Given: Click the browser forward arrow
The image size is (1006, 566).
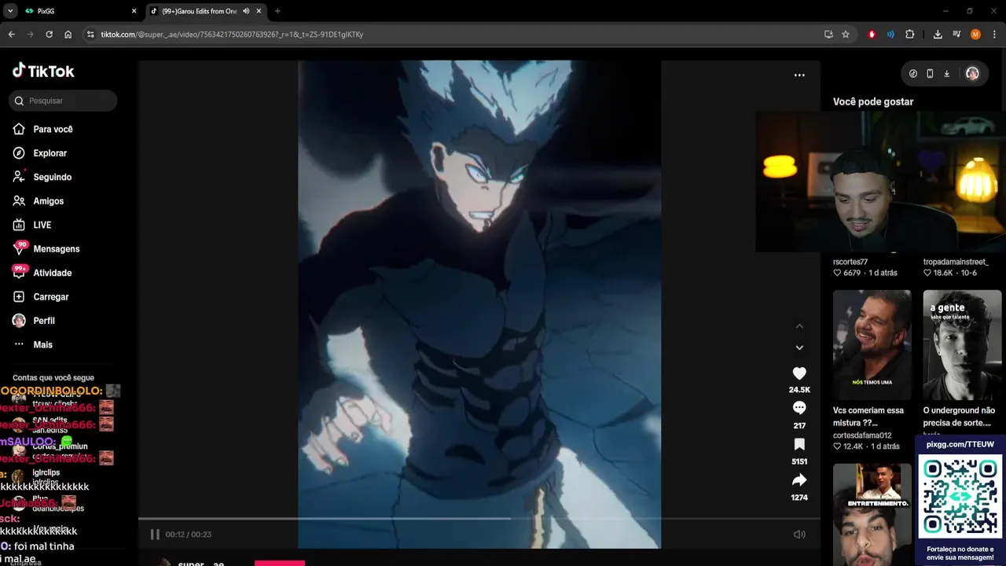Looking at the screenshot, I should click(30, 35).
